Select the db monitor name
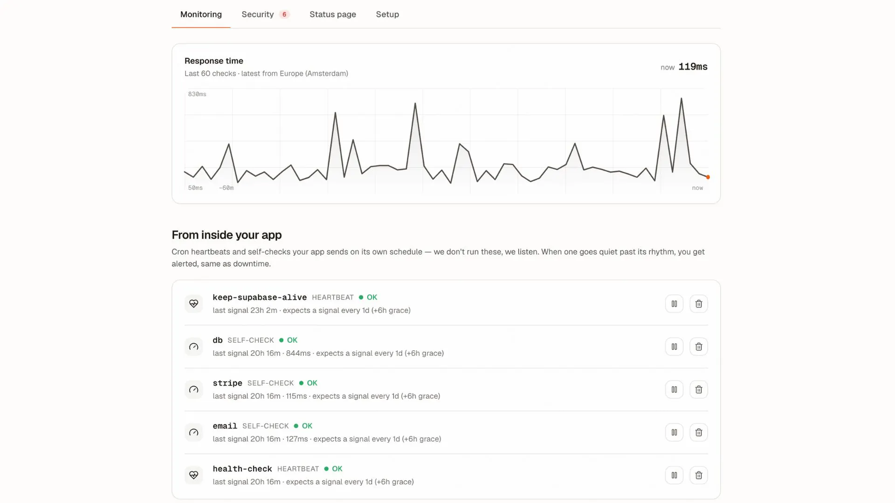This screenshot has width=895, height=503. (218, 340)
